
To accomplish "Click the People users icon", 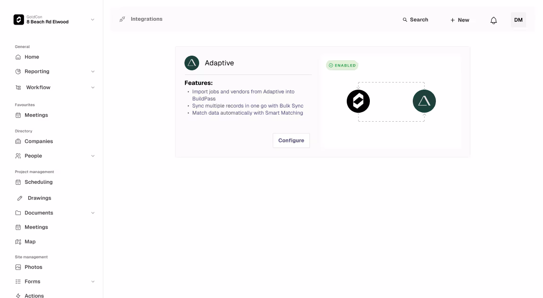I will pos(18,156).
